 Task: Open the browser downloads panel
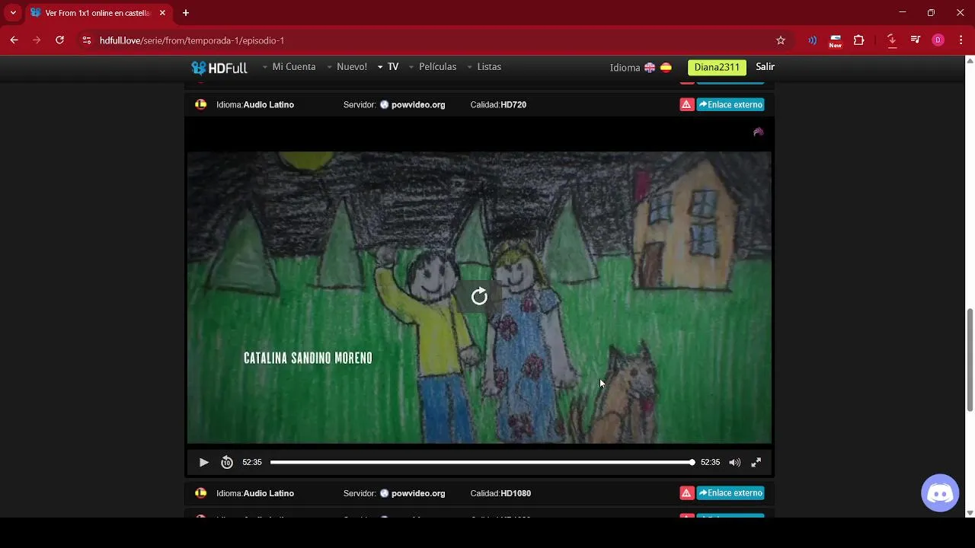(892, 40)
